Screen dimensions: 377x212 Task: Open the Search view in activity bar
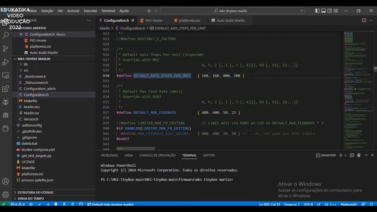[x=5, y=35]
